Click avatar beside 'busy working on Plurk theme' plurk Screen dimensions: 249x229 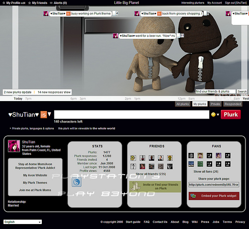[x=46, y=13]
